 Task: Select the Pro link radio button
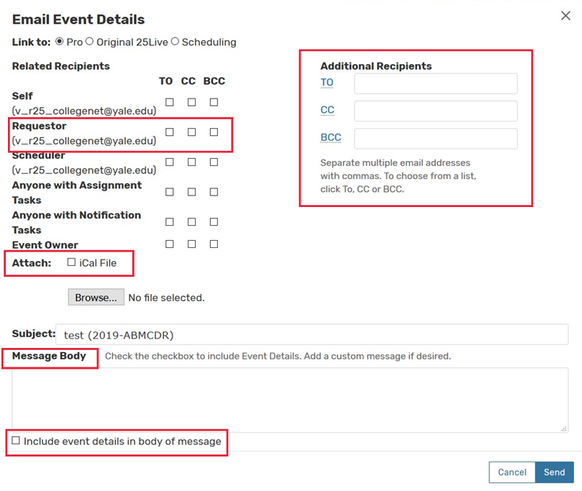click(59, 42)
